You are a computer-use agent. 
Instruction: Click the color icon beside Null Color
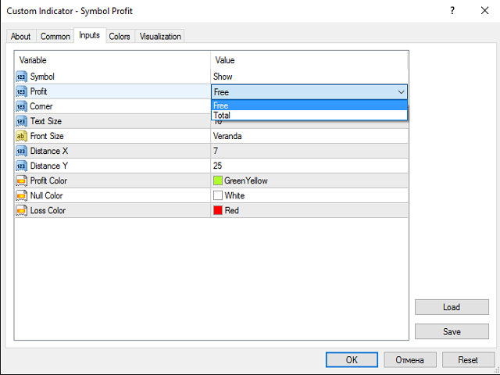tap(21, 195)
